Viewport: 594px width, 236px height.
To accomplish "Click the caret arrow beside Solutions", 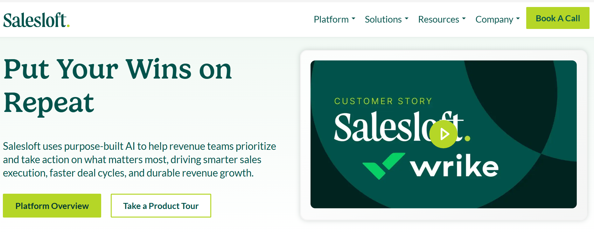I will [x=407, y=19].
